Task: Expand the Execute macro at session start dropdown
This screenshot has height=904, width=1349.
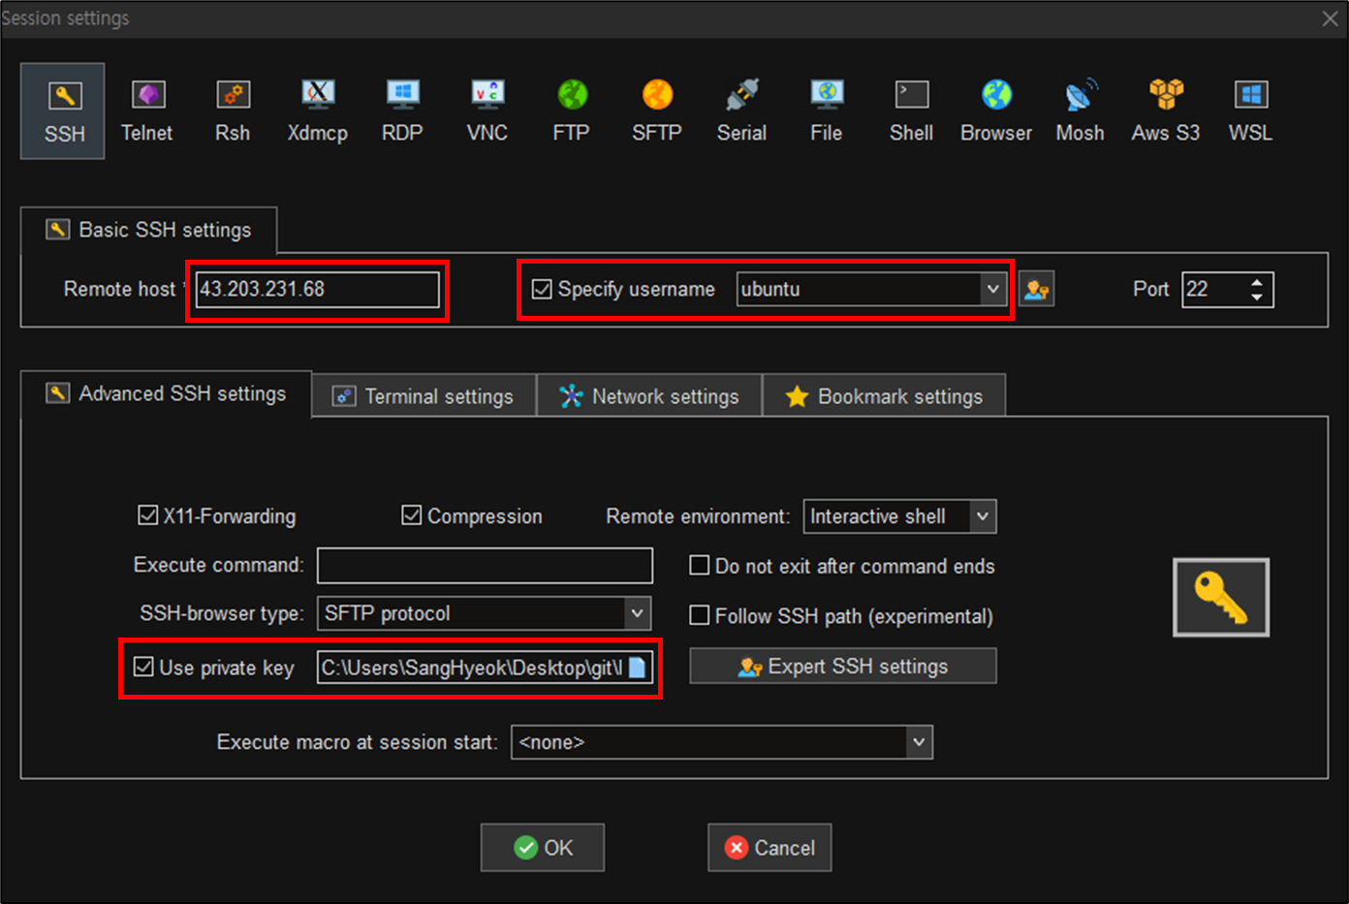Action: 919,742
